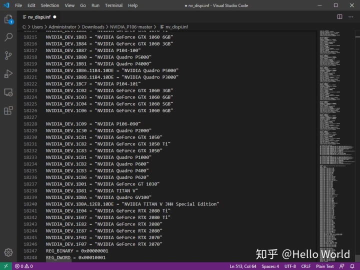Click NVIDIA_DEV.1B84 GTX 1060 3GB line
Viewport: 360px width, 270px height.
pos(109,44)
